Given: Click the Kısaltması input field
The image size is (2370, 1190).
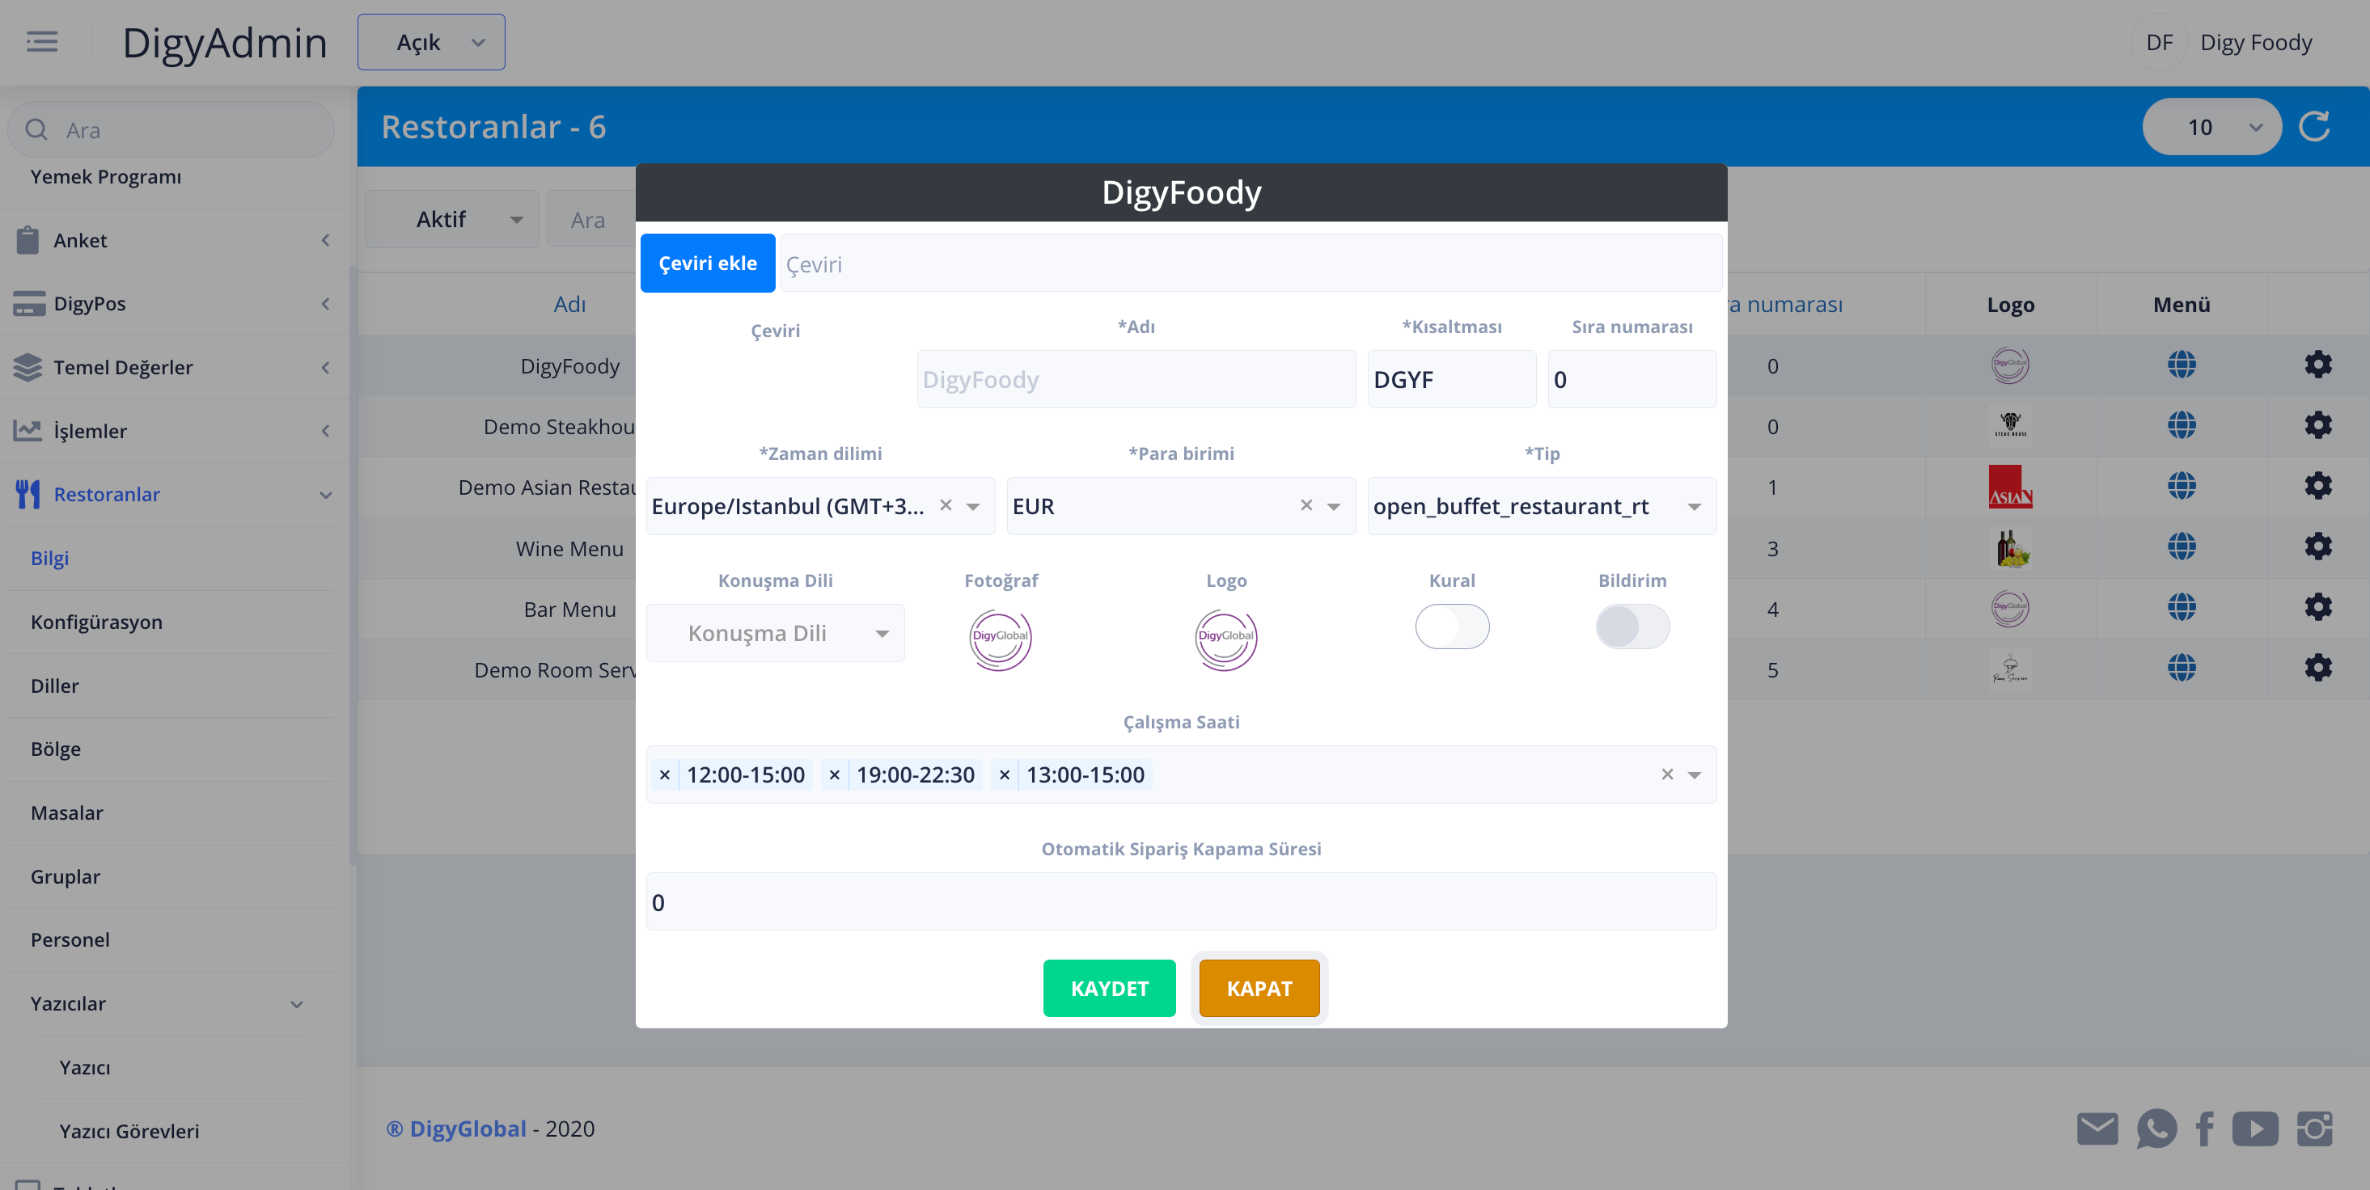Looking at the screenshot, I should tap(1450, 380).
